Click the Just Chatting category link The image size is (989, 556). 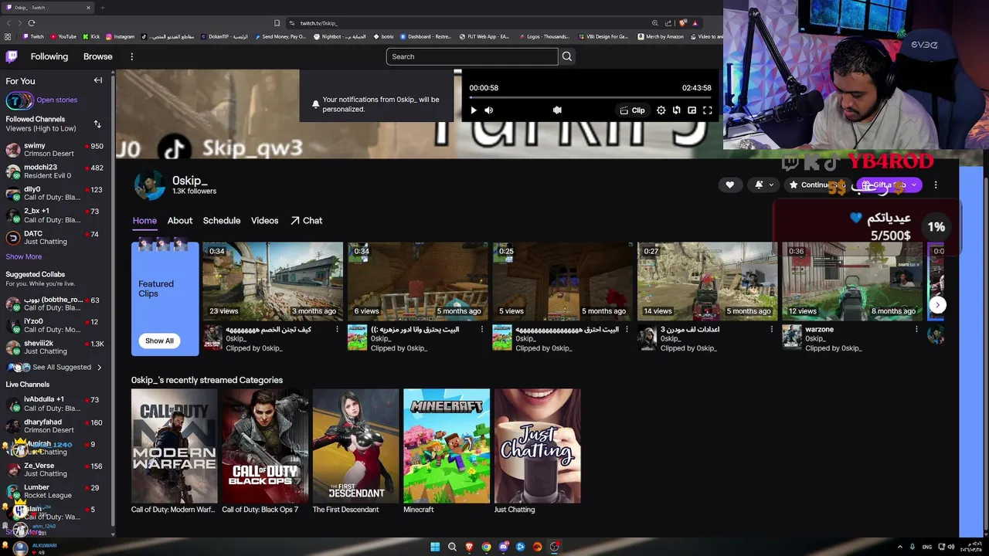(515, 510)
